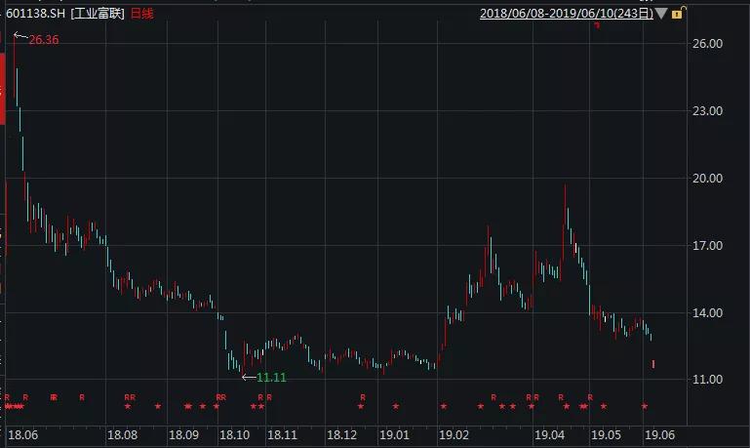Select the 日线 period label
The height and width of the screenshot is (448, 750).
pyautogui.click(x=142, y=14)
